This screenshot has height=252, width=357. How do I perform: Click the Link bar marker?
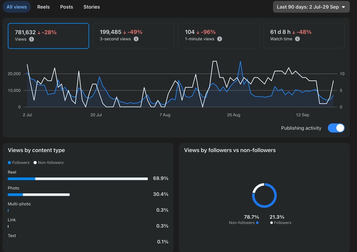click(x=8, y=226)
